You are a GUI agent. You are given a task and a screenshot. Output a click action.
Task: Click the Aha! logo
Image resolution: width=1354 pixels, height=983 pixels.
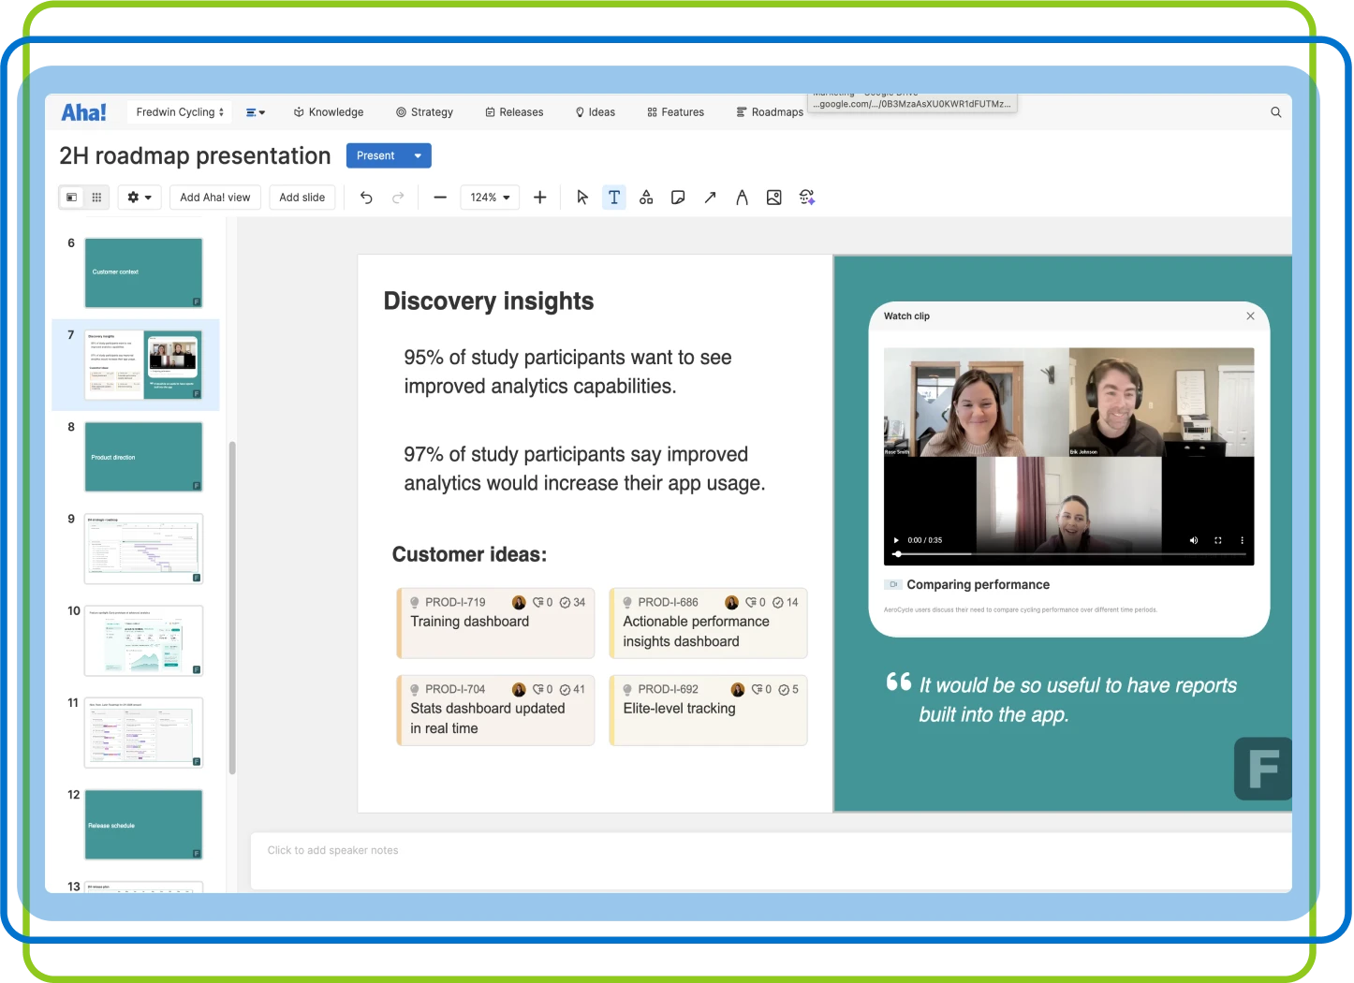coord(83,112)
